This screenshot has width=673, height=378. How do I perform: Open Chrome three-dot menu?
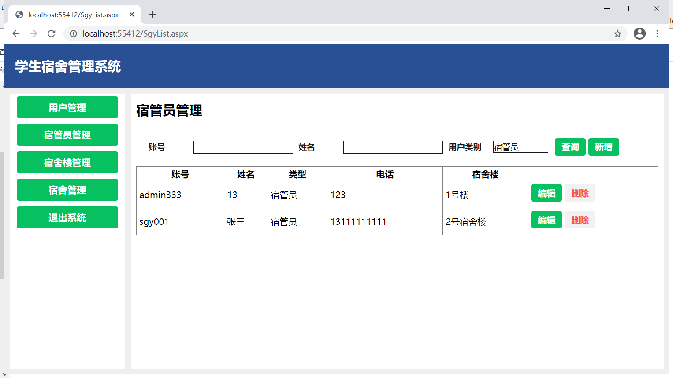click(657, 34)
